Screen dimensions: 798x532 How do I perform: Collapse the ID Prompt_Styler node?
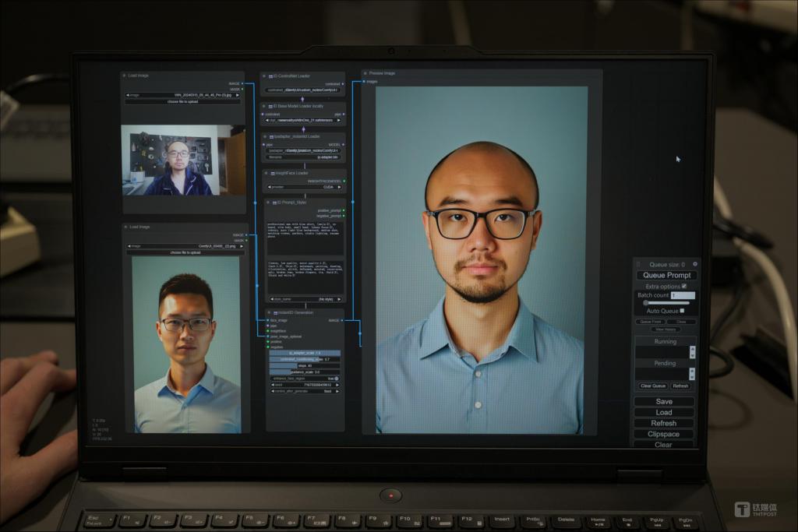point(268,202)
